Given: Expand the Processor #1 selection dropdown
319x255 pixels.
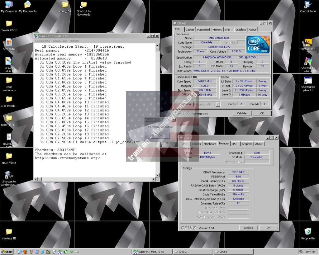Looking at the screenshot, I should (x=218, y=104).
